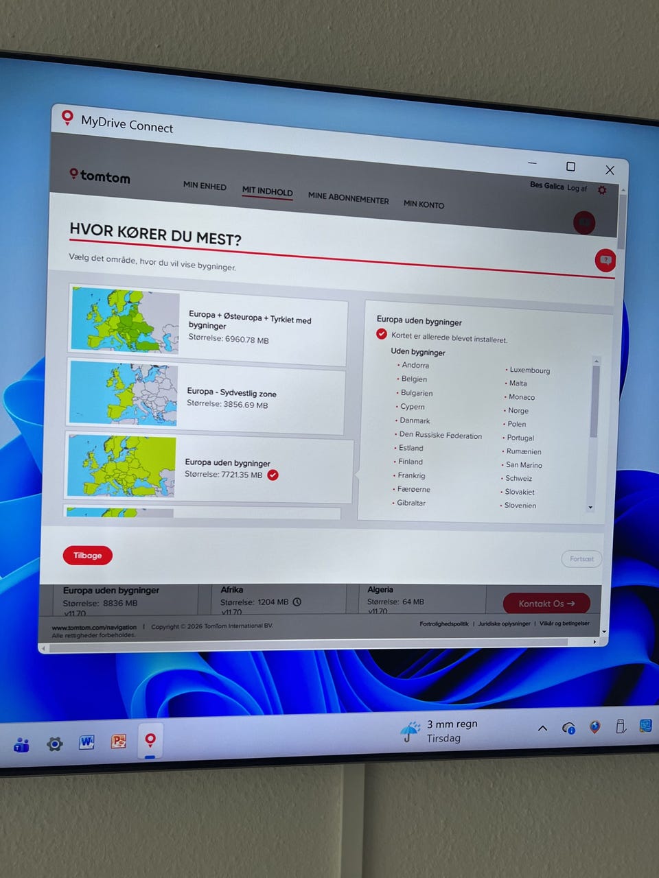
Task: Click the cloud sync tray icon
Action: click(x=568, y=728)
